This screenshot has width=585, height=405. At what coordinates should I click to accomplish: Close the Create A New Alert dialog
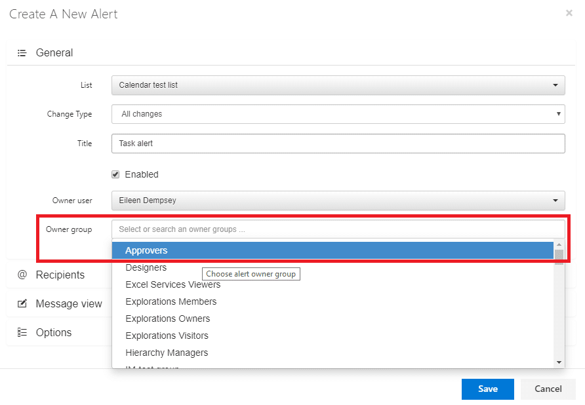569,13
